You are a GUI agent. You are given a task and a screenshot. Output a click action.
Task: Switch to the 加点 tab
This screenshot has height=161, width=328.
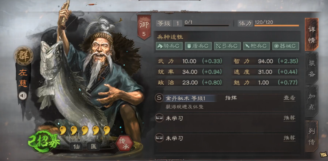pyautogui.click(x=311, y=101)
